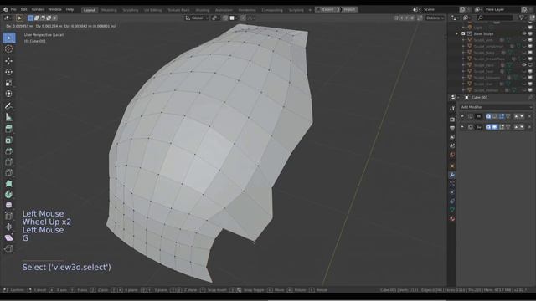Collapse the Base Sculpt collection tree
Image resolution: width=536 pixels, height=301 pixels.
coord(457,33)
